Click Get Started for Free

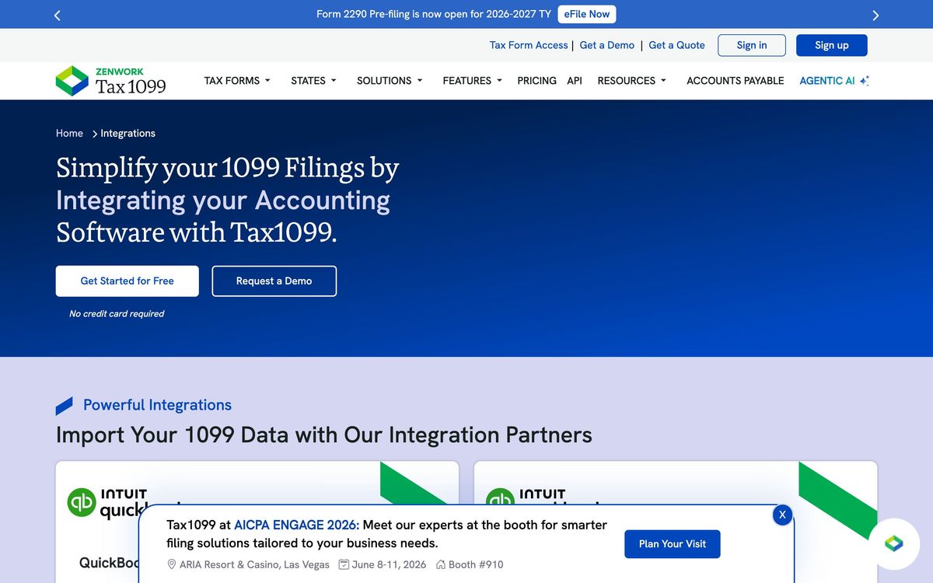[128, 281]
